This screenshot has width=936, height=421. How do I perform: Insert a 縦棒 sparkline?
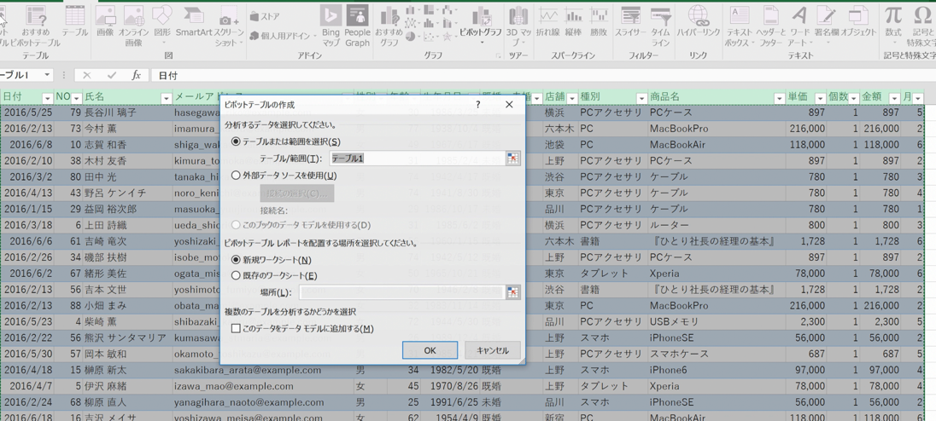(573, 23)
